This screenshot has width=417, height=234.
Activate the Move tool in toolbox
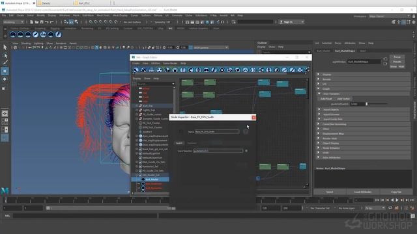click(x=5, y=71)
